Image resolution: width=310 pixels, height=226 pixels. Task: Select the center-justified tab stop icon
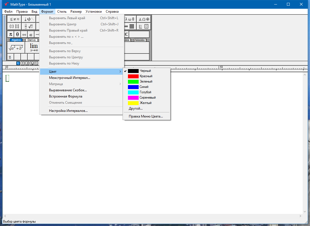point(23,63)
